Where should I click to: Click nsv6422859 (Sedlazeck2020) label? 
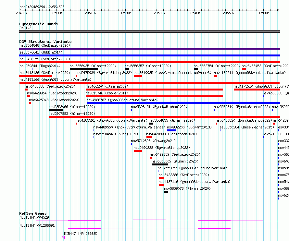pos(175,154)
